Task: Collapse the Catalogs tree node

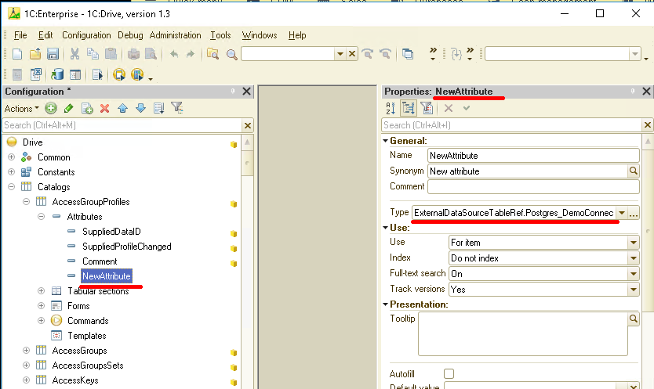Action: [12, 187]
